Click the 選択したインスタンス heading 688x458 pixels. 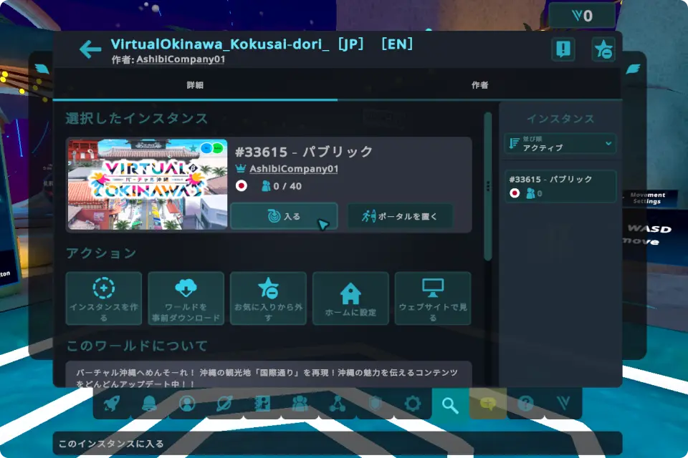(x=136, y=118)
